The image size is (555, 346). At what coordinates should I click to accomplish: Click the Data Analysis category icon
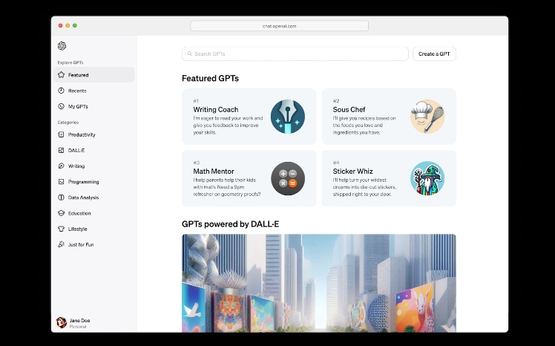pos(62,198)
